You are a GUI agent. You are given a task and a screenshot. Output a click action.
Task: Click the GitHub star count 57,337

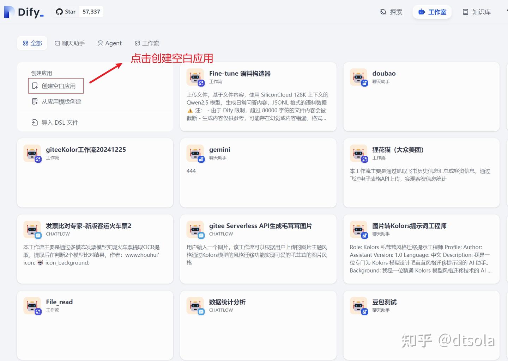[x=91, y=12]
